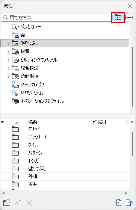Screen dimensions: 136x210
Task: Select MEPシステム tree label
Action: pos(32,93)
